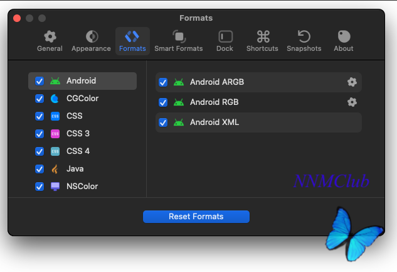
Task: Switch to the General tab label
Action: [50, 48]
